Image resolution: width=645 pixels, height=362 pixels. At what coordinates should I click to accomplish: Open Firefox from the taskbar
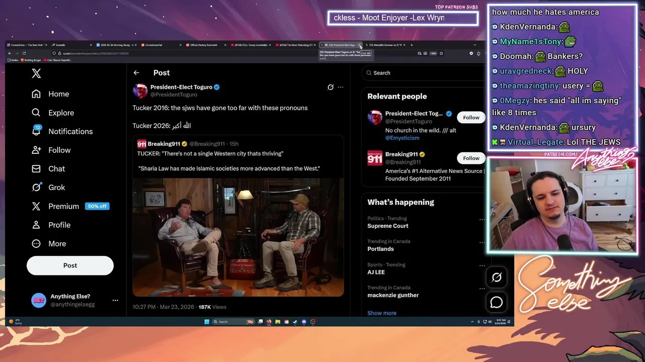(269, 322)
